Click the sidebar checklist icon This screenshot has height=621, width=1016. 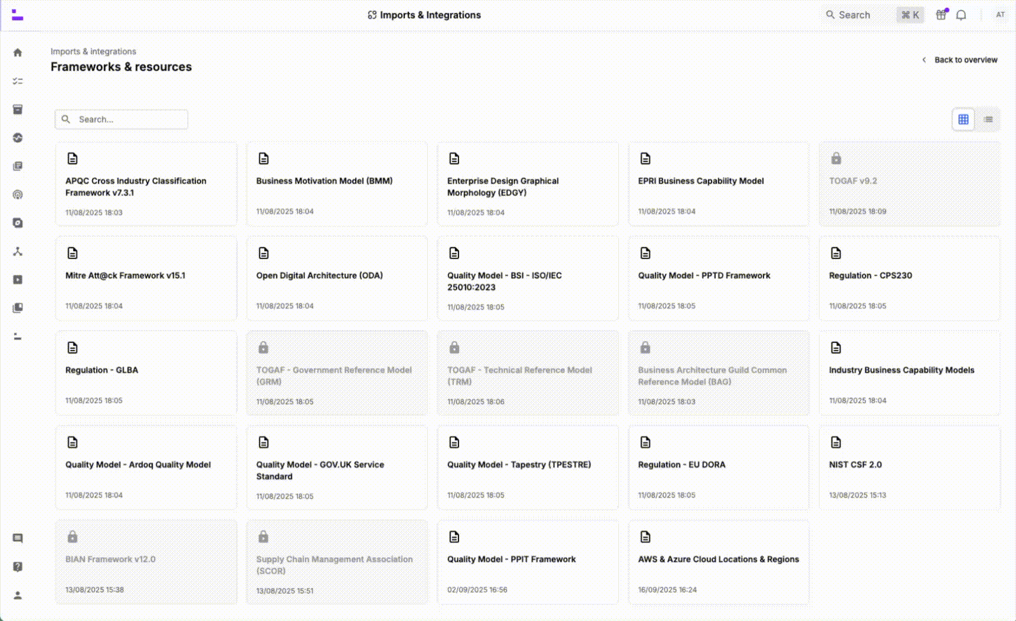(x=18, y=81)
